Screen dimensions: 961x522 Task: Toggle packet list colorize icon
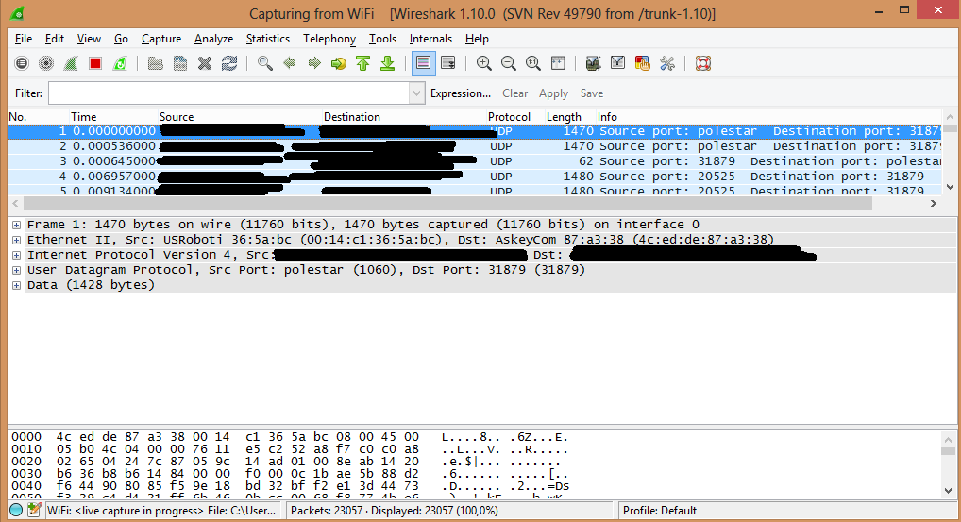coord(423,63)
